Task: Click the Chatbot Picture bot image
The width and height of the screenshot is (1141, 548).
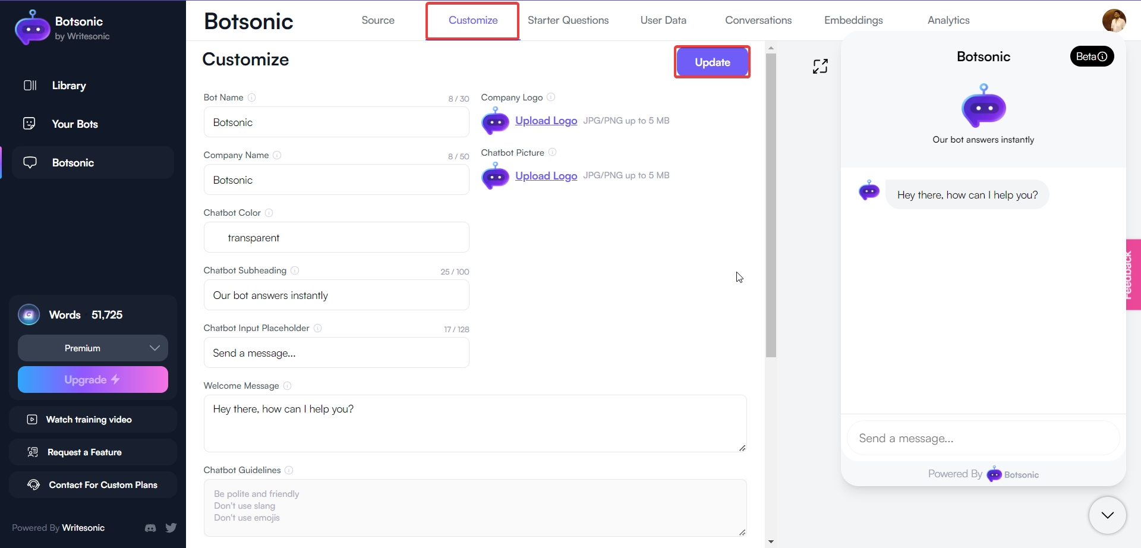Action: [x=495, y=175]
